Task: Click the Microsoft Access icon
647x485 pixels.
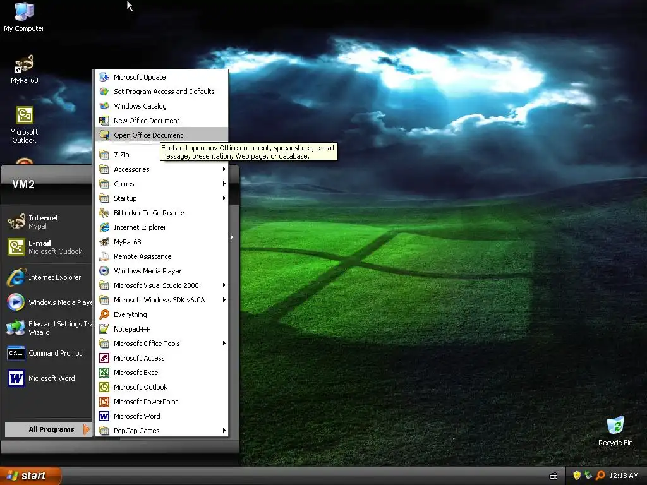Action: point(104,358)
